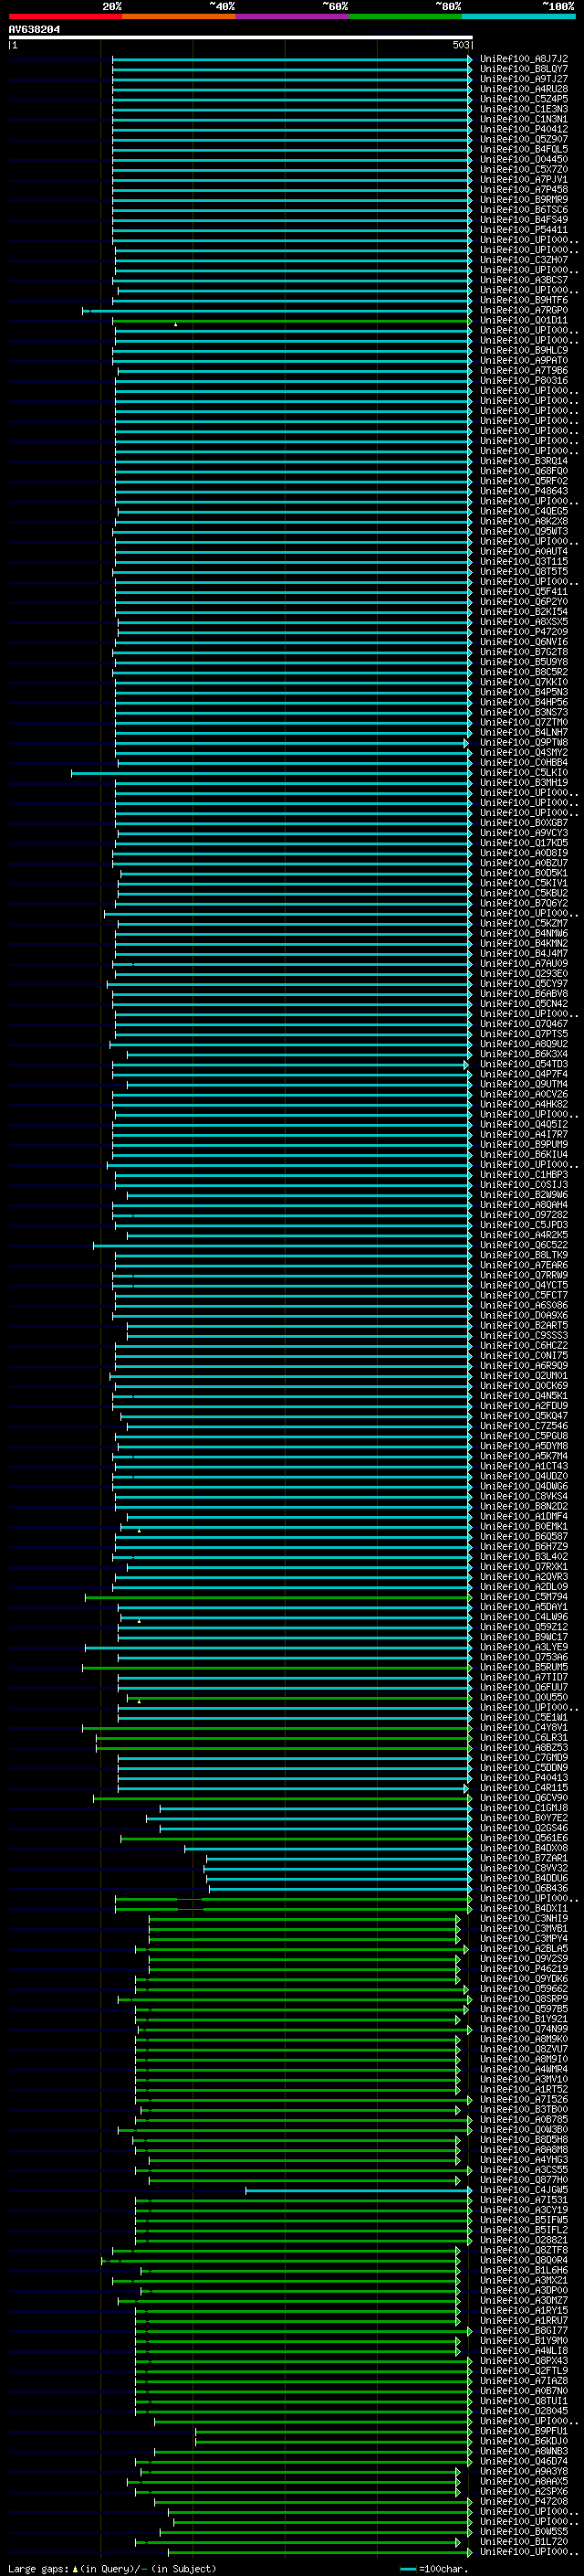The height and width of the screenshot is (2576, 584).
Task: Open hit UniRef100_A4RU28
Action: tap(524, 89)
